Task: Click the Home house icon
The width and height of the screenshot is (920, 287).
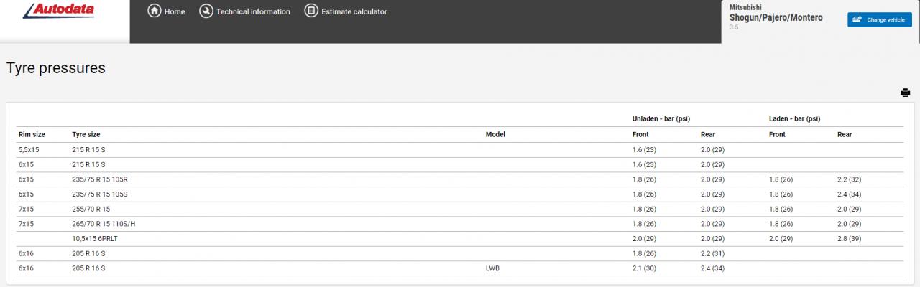Action: (x=154, y=11)
